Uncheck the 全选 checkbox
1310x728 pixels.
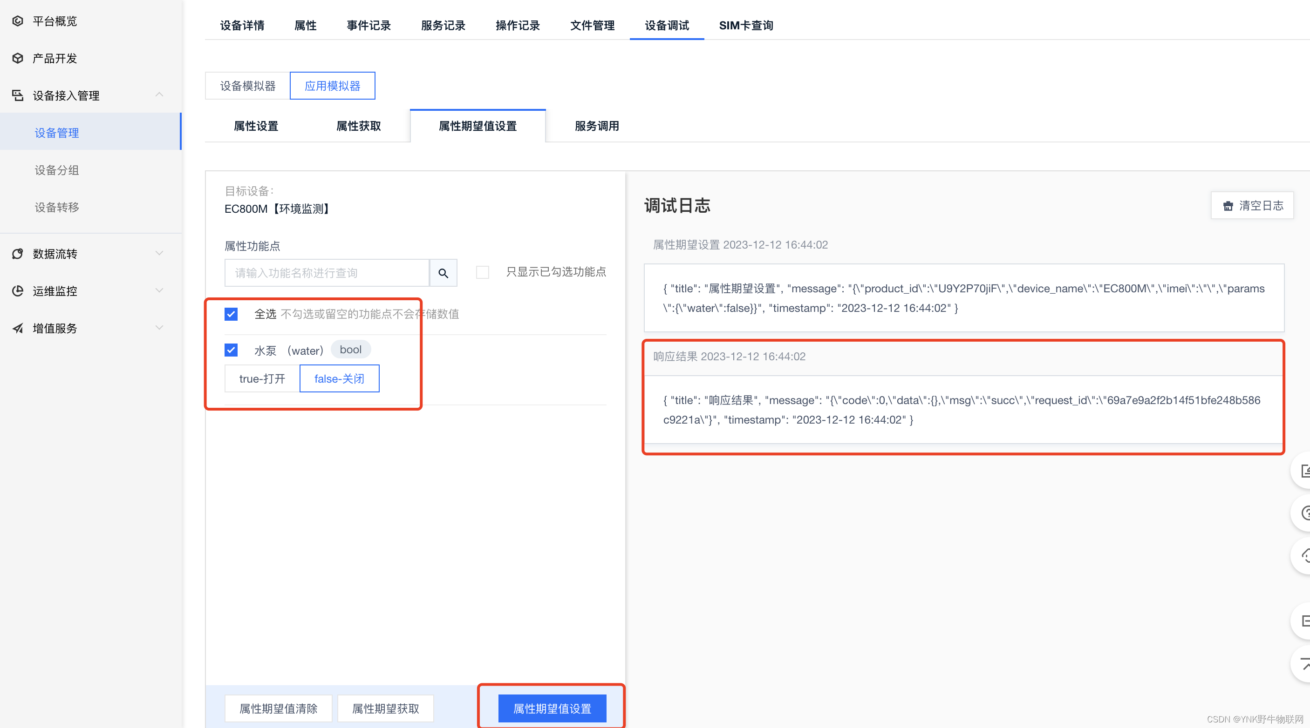click(231, 314)
